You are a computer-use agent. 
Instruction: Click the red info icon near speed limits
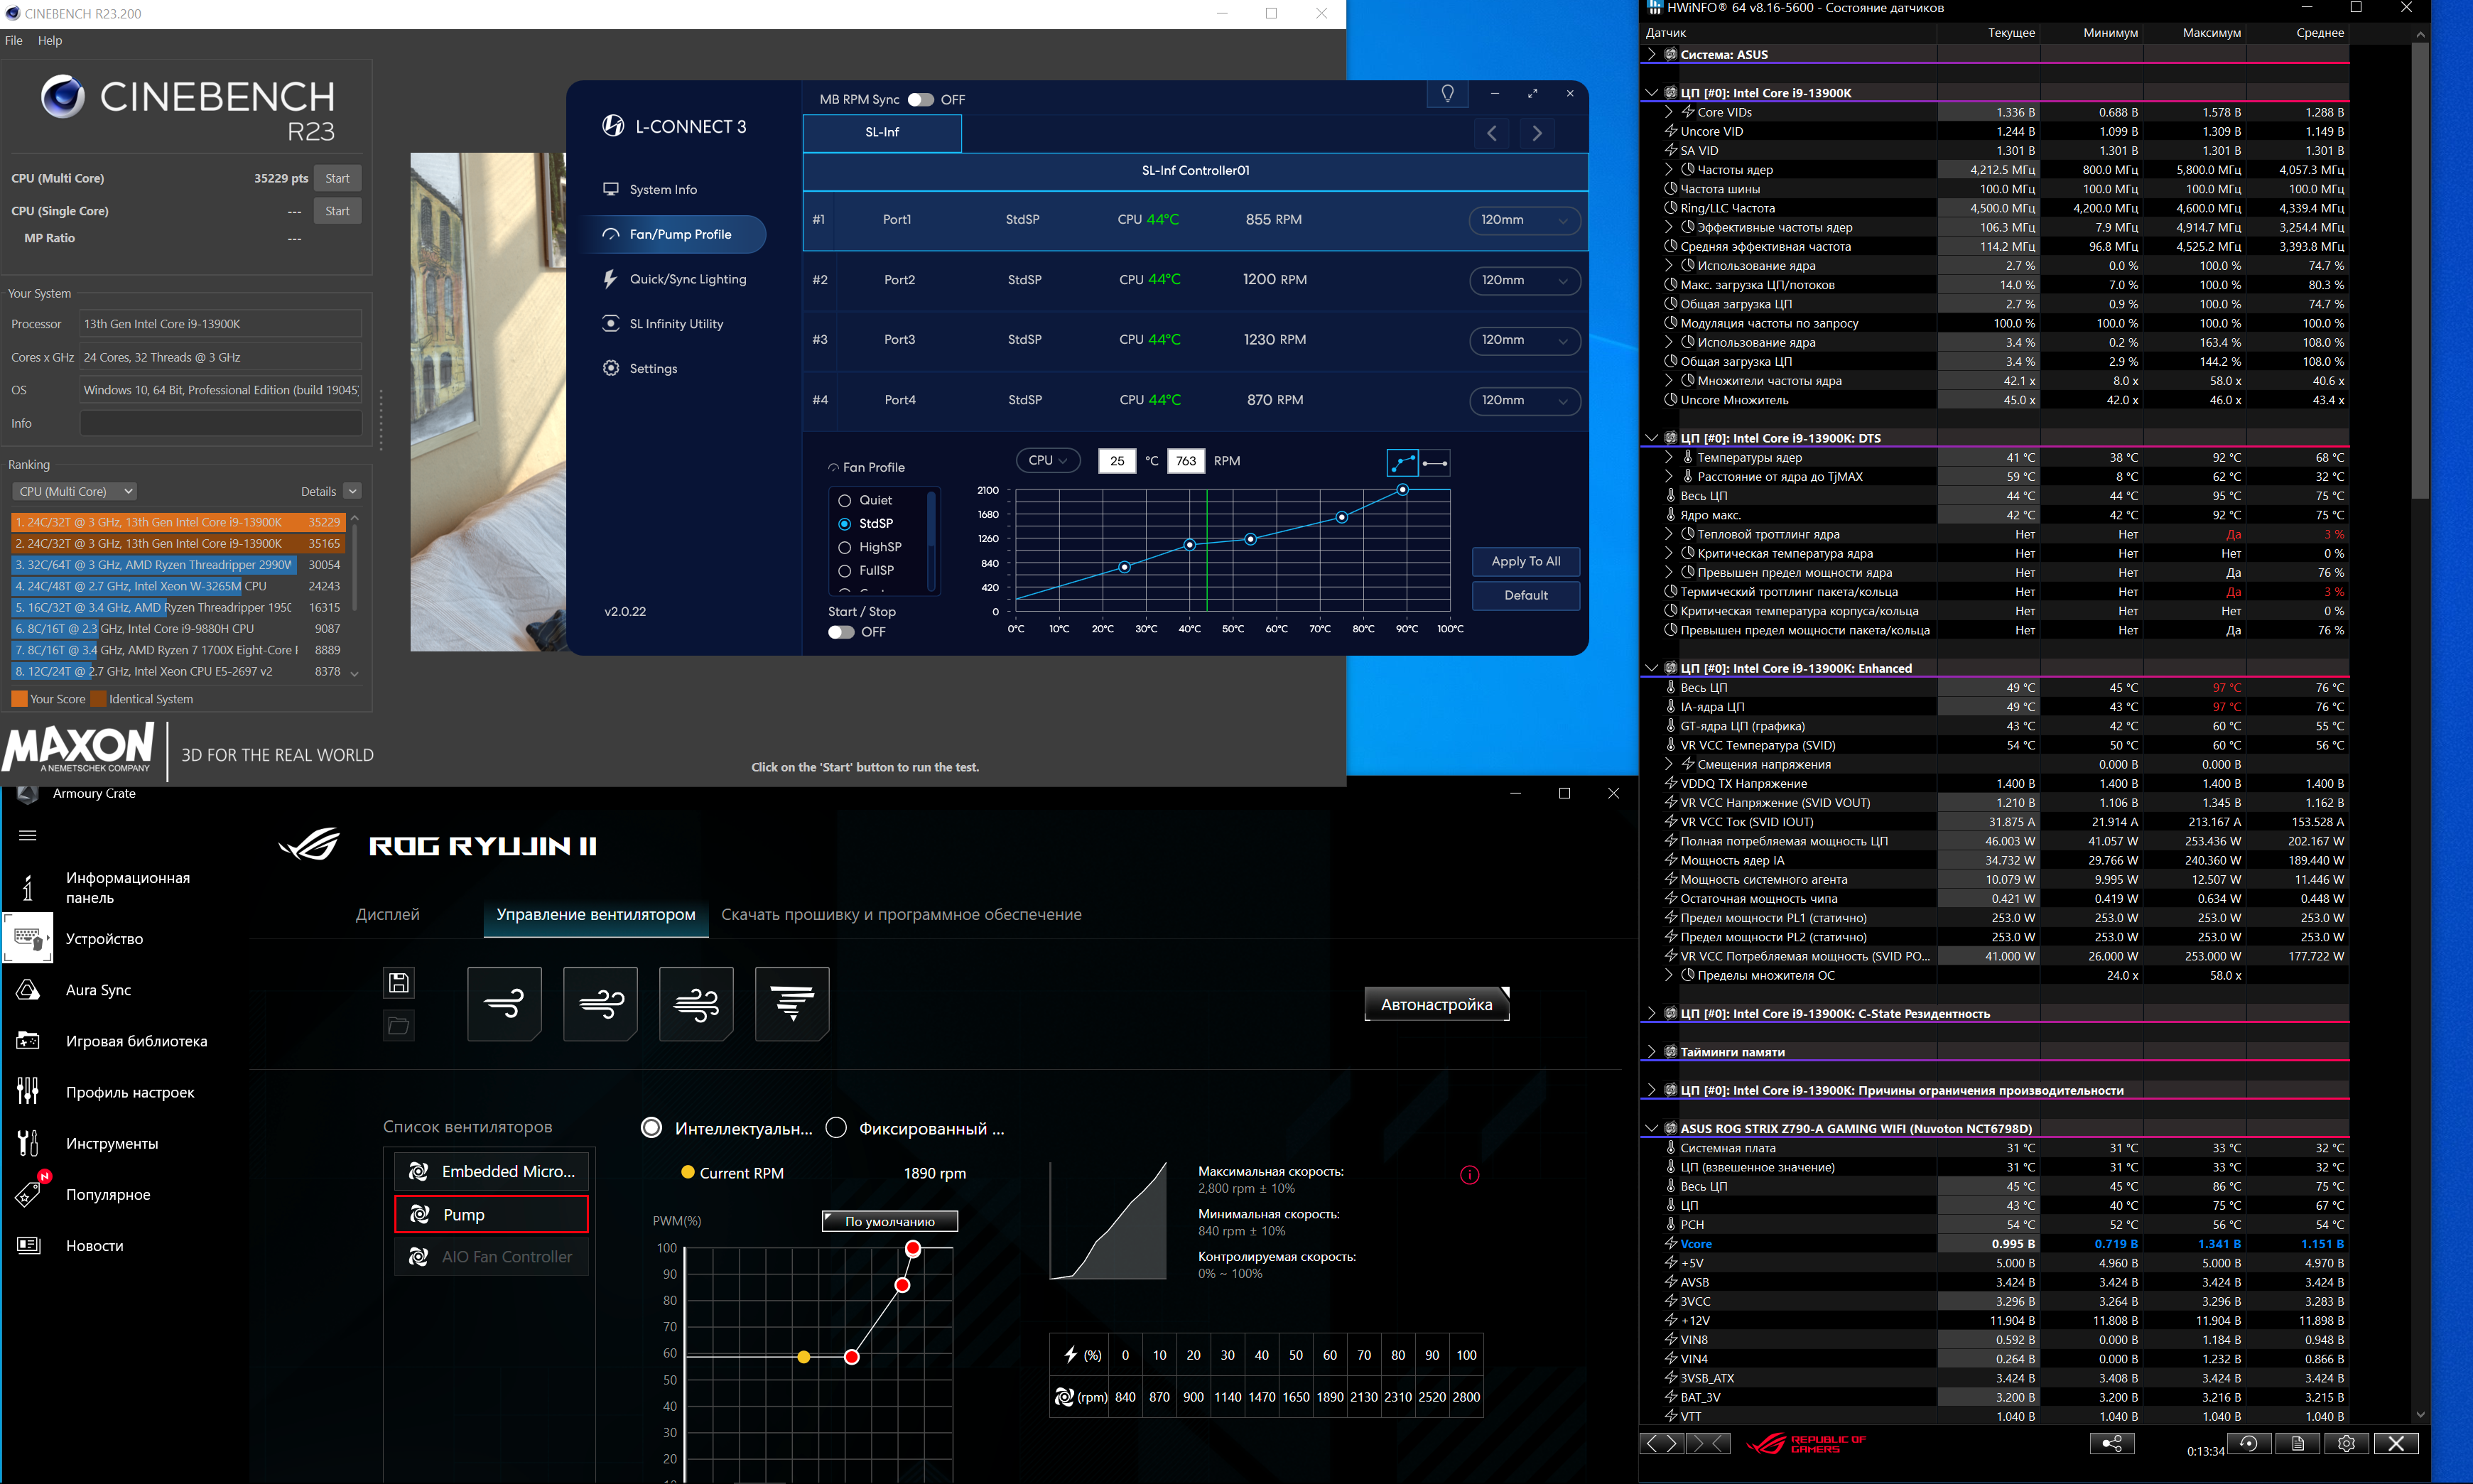click(x=1469, y=1175)
